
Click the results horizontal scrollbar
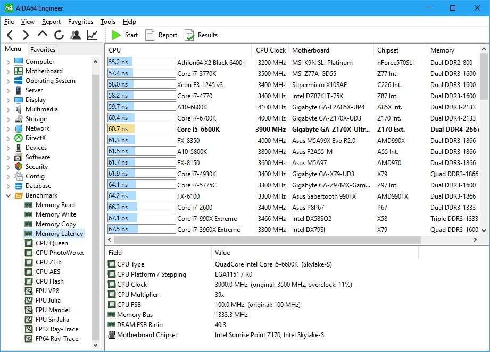coord(268,239)
